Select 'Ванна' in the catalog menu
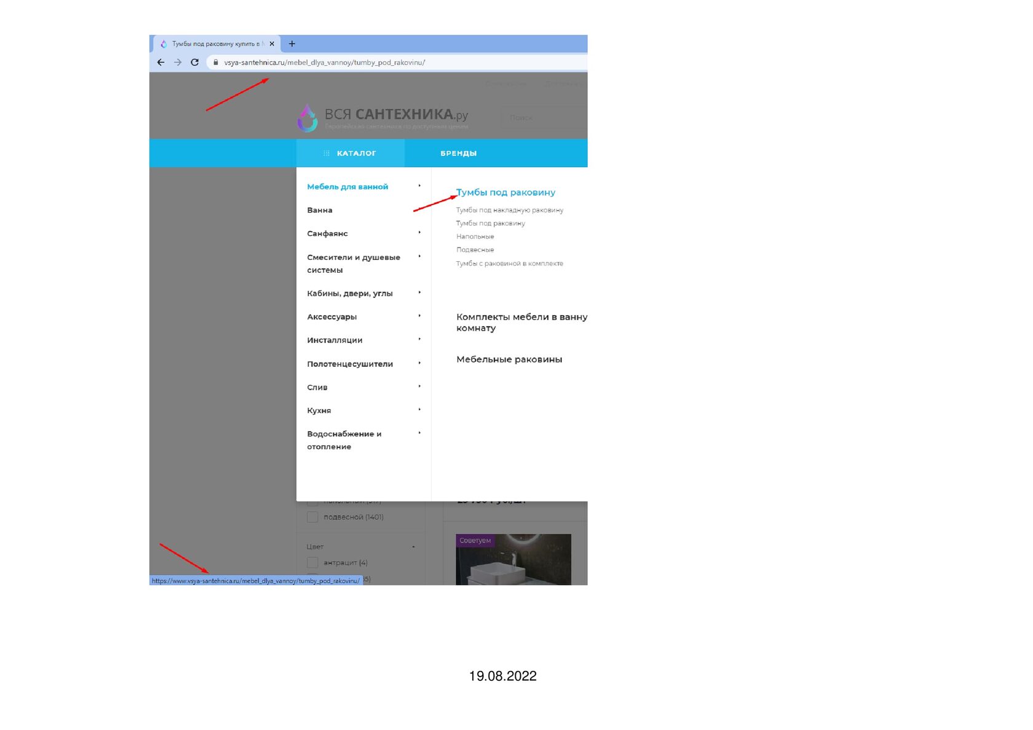Viewport: 1033px width, 730px height. (x=320, y=210)
